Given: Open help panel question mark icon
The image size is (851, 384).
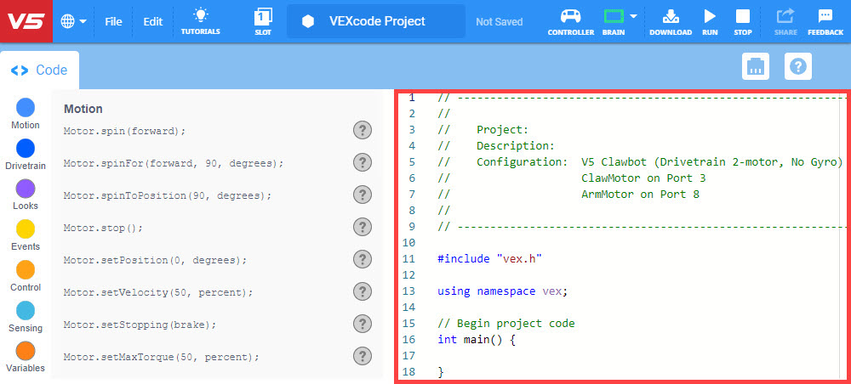Looking at the screenshot, I should tap(798, 66).
